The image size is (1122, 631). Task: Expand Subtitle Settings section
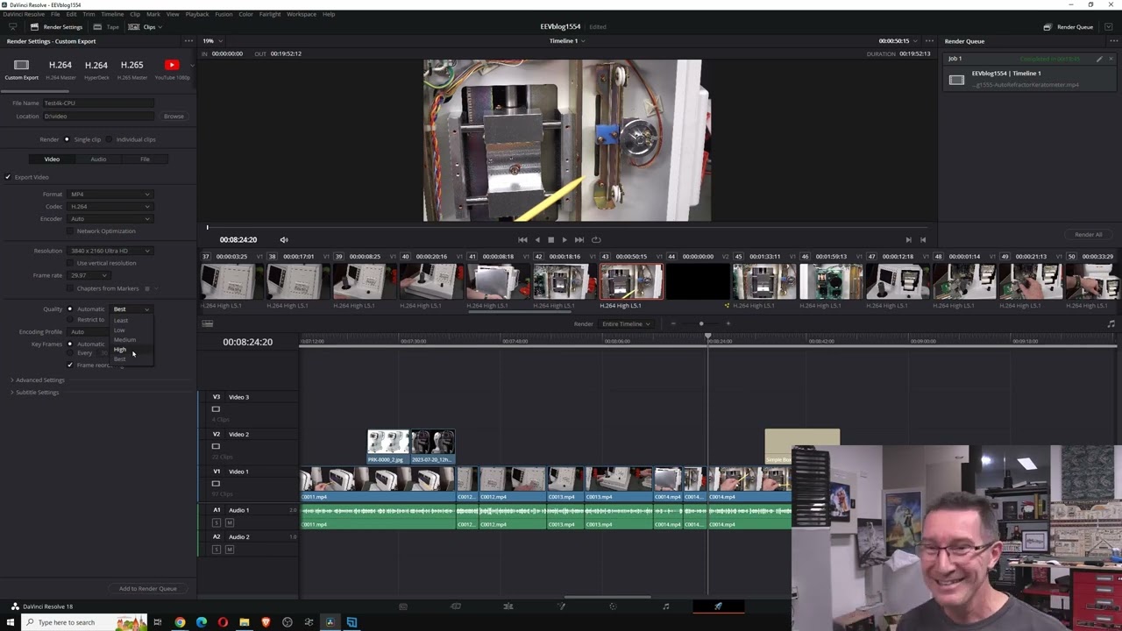pyautogui.click(x=35, y=393)
